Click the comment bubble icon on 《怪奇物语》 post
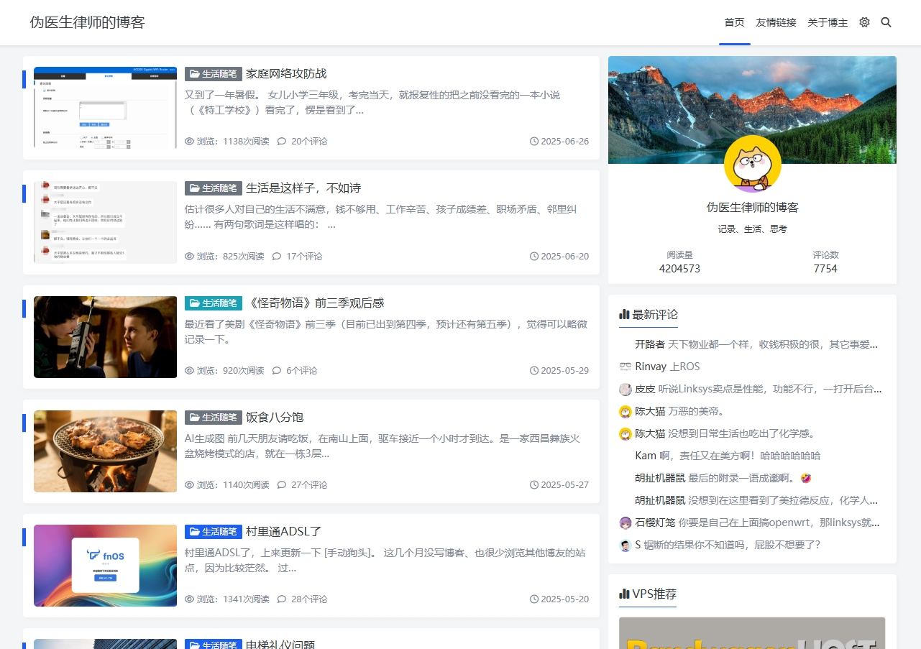Image resolution: width=921 pixels, height=649 pixels. tap(278, 370)
